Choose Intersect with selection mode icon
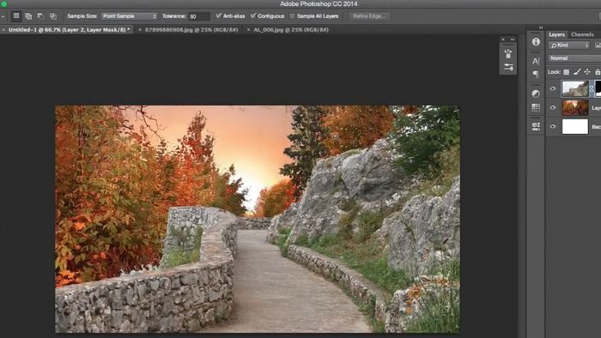Viewport: 601px width, 338px height. tap(53, 16)
